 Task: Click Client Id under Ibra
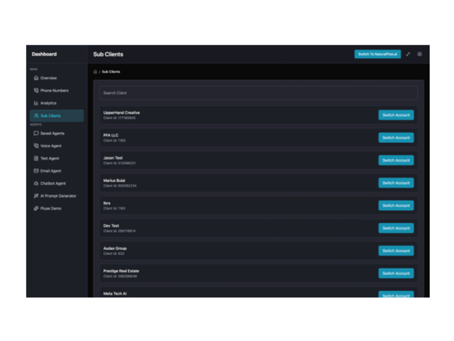(x=114, y=208)
